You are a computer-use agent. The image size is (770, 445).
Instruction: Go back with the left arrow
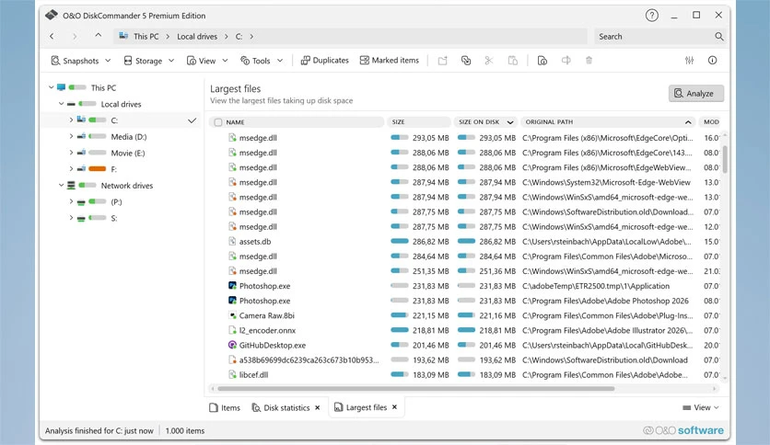(x=52, y=36)
